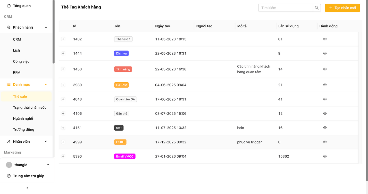The height and width of the screenshot is (194, 368).
Task: Click the Lịch sidebar link
Action: (x=16, y=50)
